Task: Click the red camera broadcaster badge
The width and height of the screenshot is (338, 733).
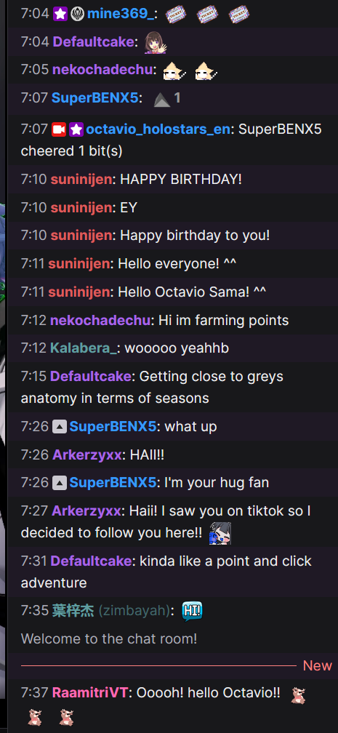Action: coord(59,129)
